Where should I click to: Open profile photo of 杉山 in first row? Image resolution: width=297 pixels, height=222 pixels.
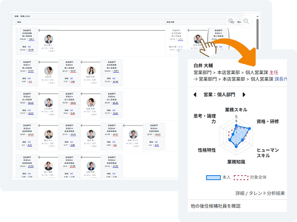pos(49,39)
